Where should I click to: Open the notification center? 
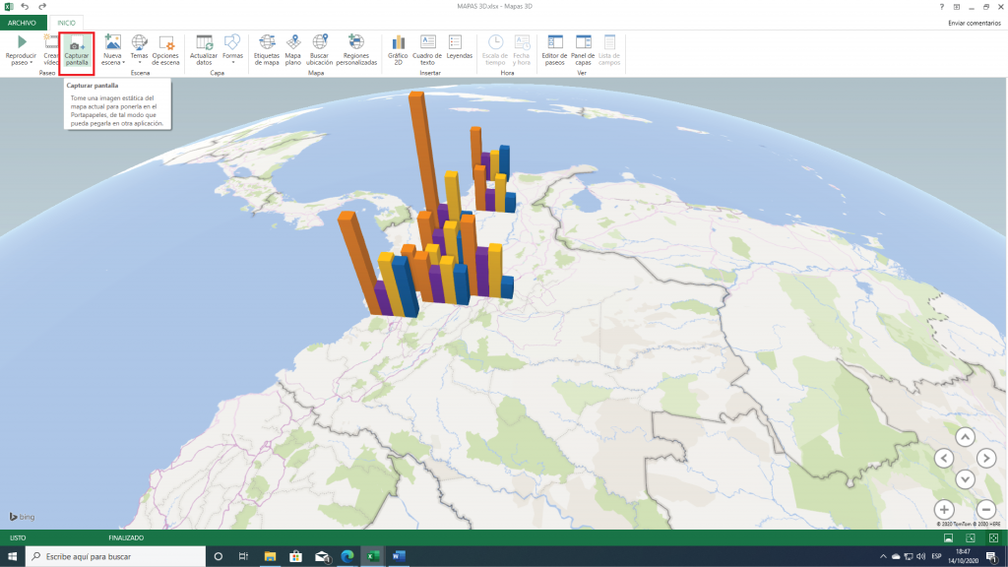[992, 557]
